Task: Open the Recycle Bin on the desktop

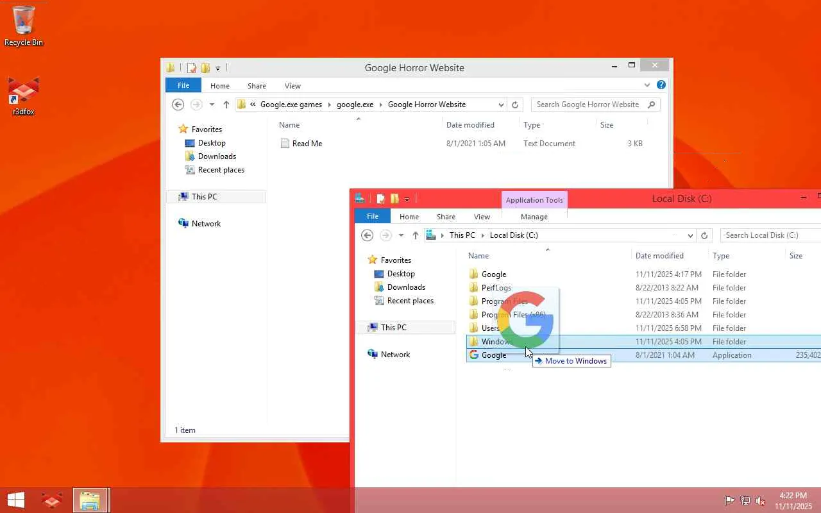Action: [24, 26]
